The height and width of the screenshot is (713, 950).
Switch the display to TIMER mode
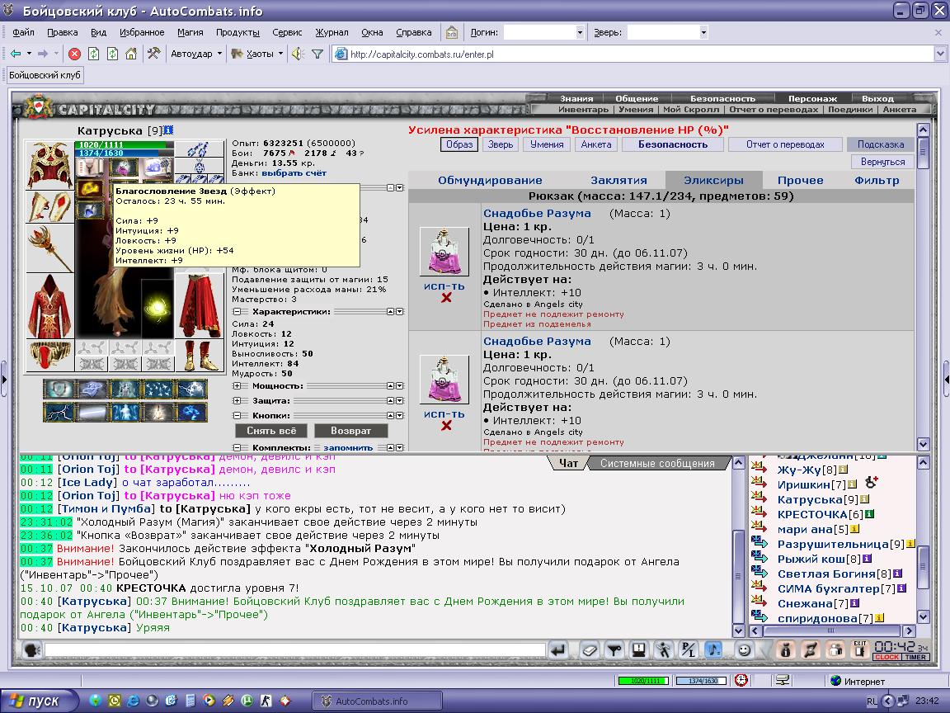point(915,658)
